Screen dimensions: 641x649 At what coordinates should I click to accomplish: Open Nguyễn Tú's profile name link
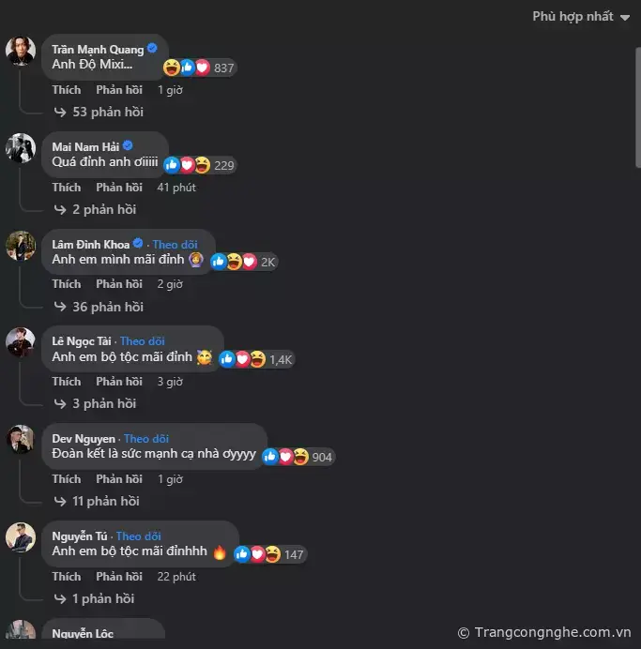pos(80,536)
